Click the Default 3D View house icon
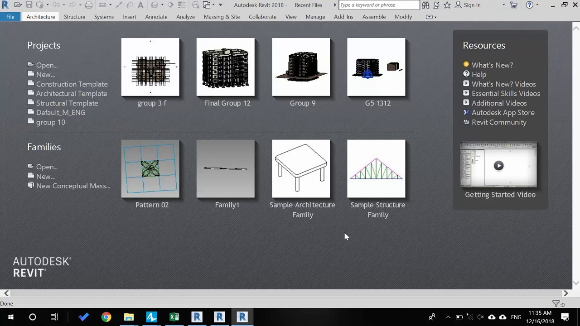Screen dimensions: 580x326 click(x=155, y=5)
